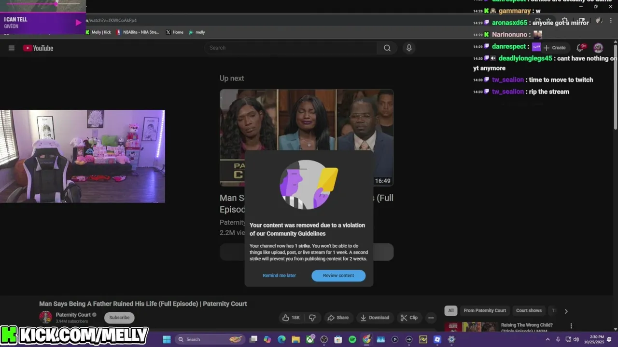The image size is (618, 347).
Task: Show more filter chips with right chevron
Action: (566, 311)
